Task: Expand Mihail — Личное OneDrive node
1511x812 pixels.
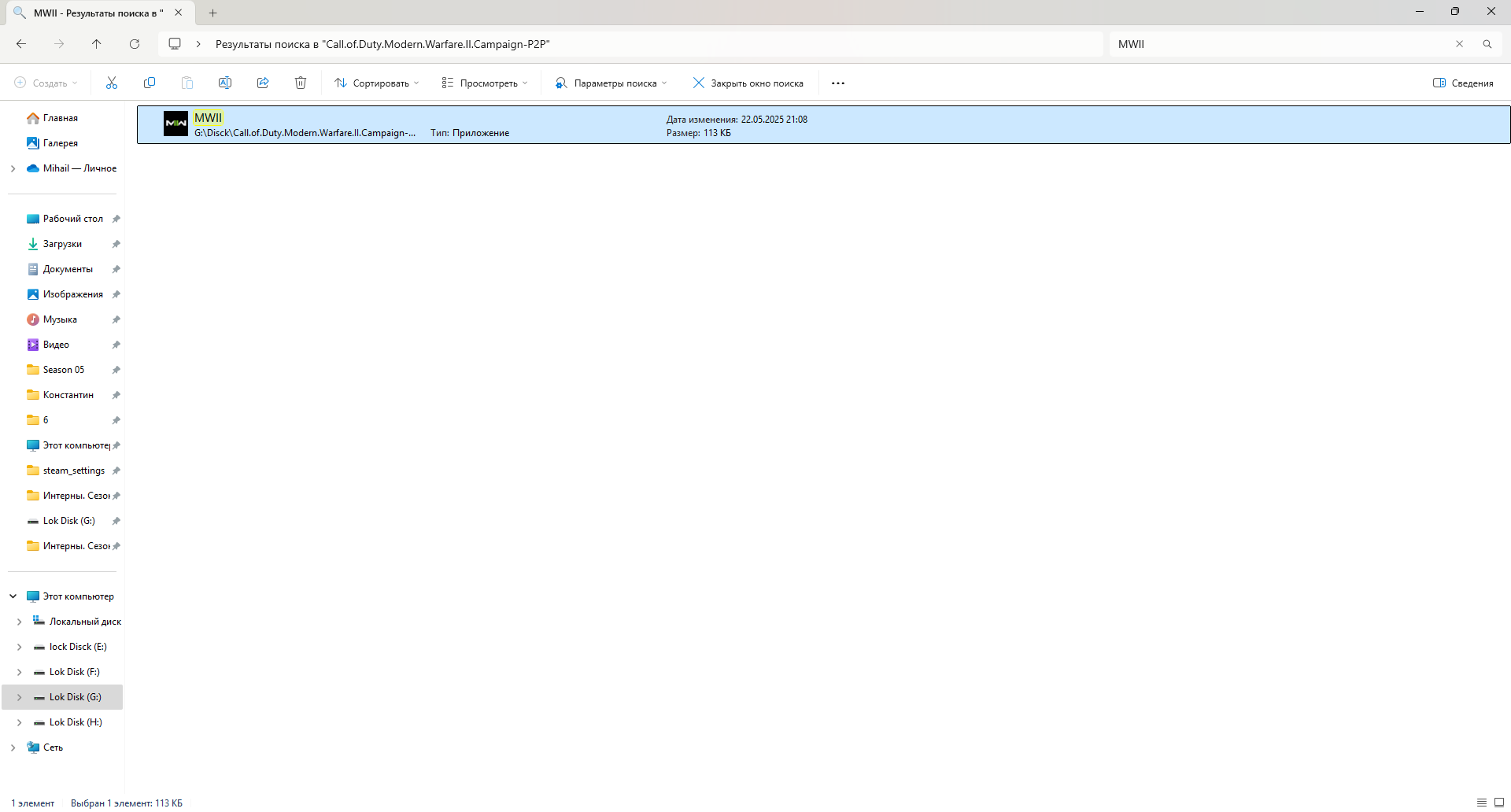Action: [x=13, y=168]
